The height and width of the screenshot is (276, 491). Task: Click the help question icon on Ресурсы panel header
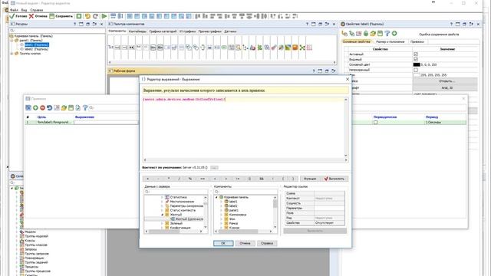point(74,24)
